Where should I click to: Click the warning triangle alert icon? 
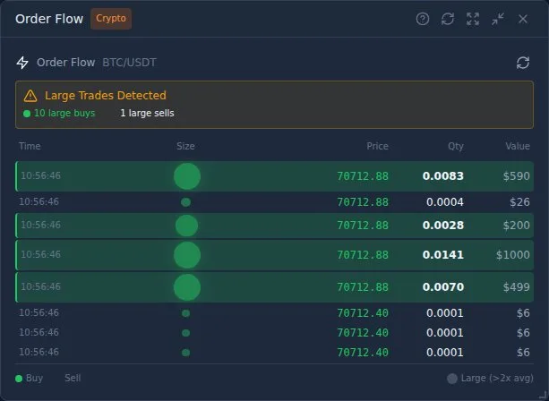(30, 96)
